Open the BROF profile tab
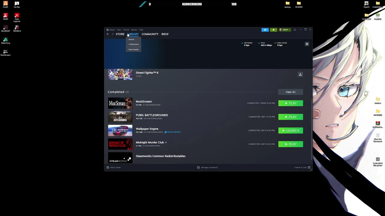This screenshot has height=216, width=385. (165, 34)
